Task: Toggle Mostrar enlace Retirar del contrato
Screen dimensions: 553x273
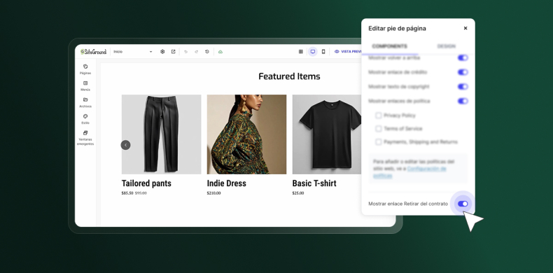Action: point(463,204)
